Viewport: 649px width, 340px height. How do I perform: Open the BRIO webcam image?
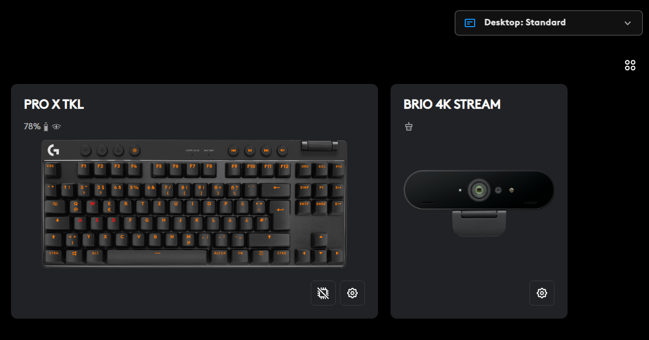[x=479, y=203]
